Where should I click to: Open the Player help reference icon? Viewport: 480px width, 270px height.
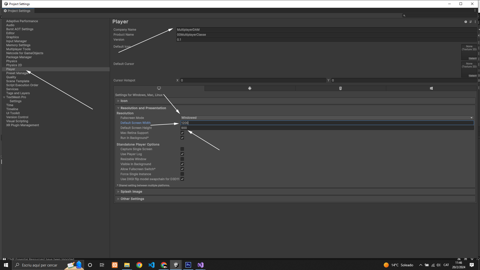pyautogui.click(x=465, y=22)
